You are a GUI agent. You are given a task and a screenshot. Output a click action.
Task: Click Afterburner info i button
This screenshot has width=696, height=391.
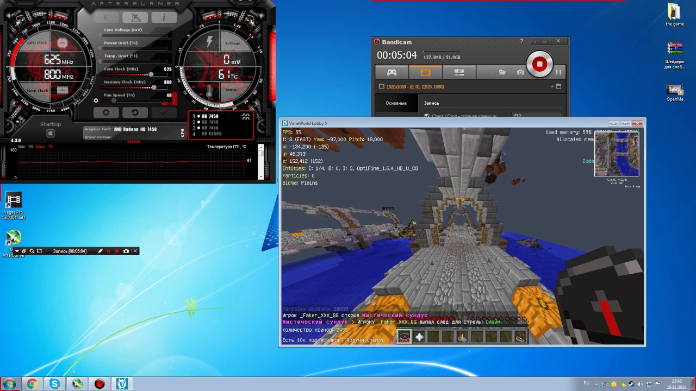(164, 18)
